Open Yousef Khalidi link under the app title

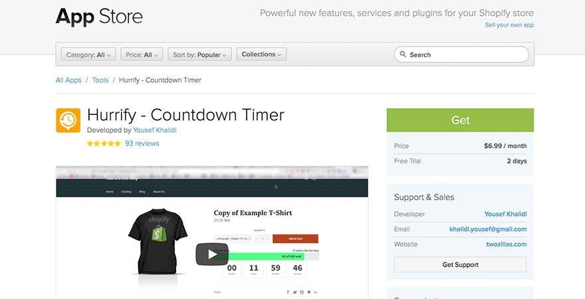(154, 130)
